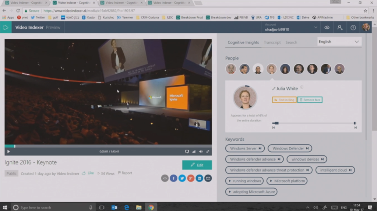Click the Edit button
Viewport: 377px width, 211px height.
197,165
